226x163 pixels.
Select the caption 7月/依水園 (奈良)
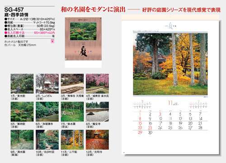coord(68,126)
